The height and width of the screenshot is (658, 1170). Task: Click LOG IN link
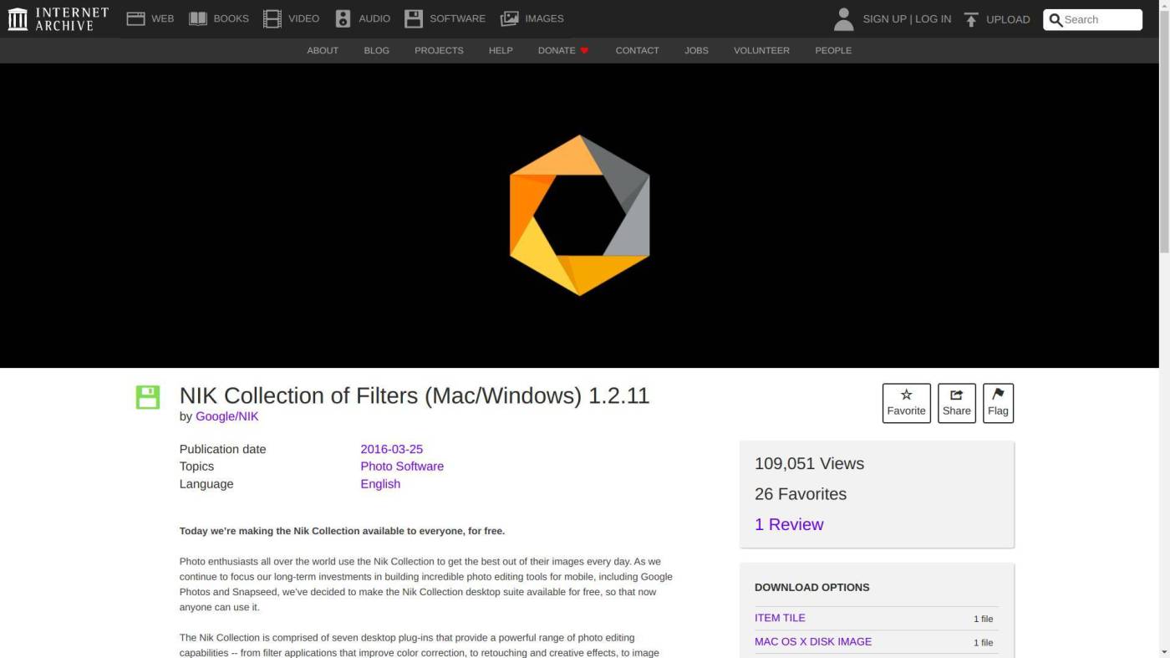pyautogui.click(x=933, y=18)
